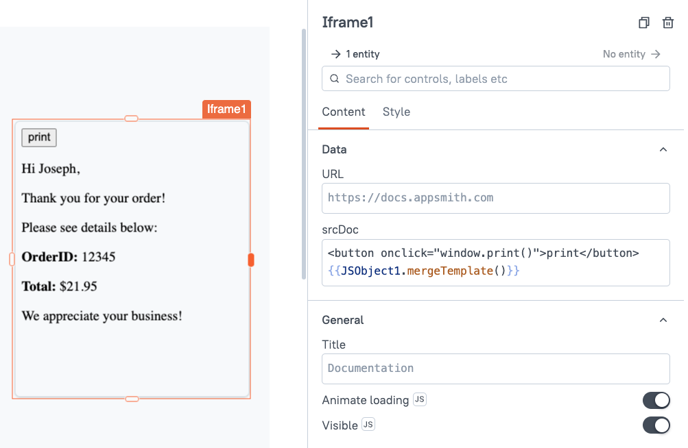Click the URL input field
The height and width of the screenshot is (448, 688).
click(x=495, y=197)
